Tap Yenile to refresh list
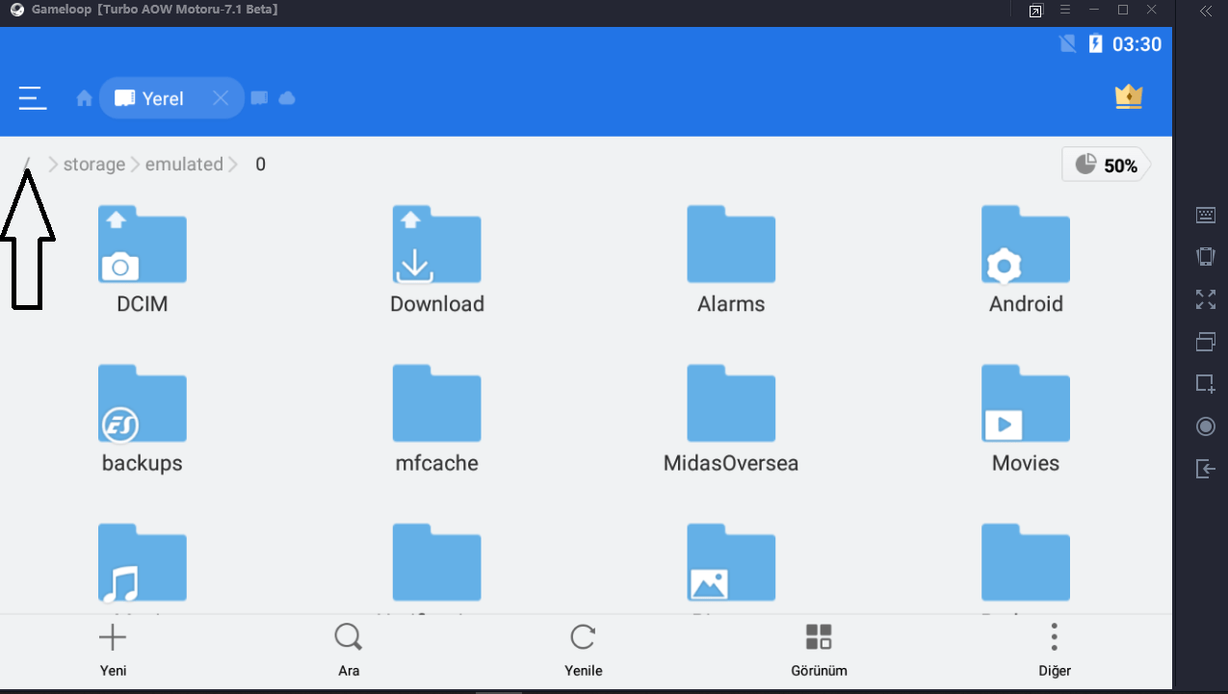 click(584, 650)
